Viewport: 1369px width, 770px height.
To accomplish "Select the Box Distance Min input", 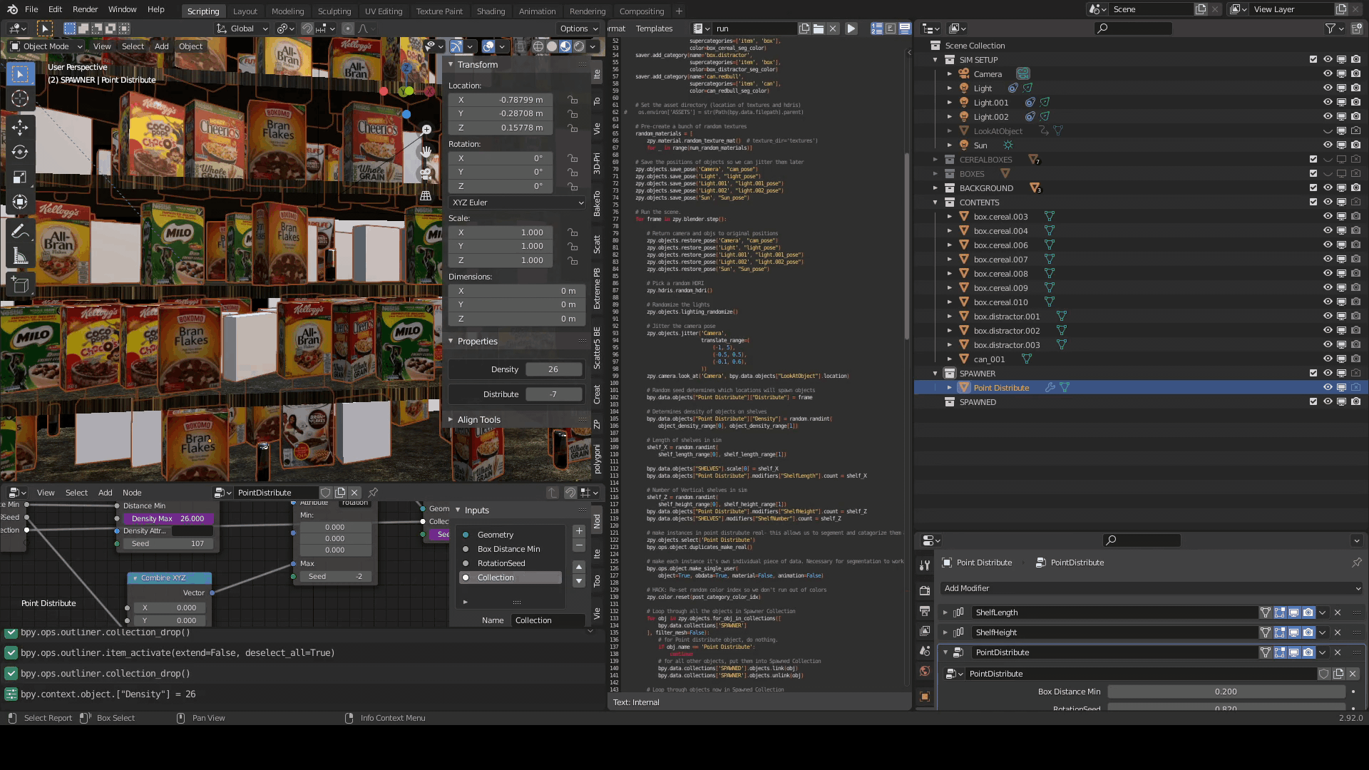I will [x=510, y=549].
